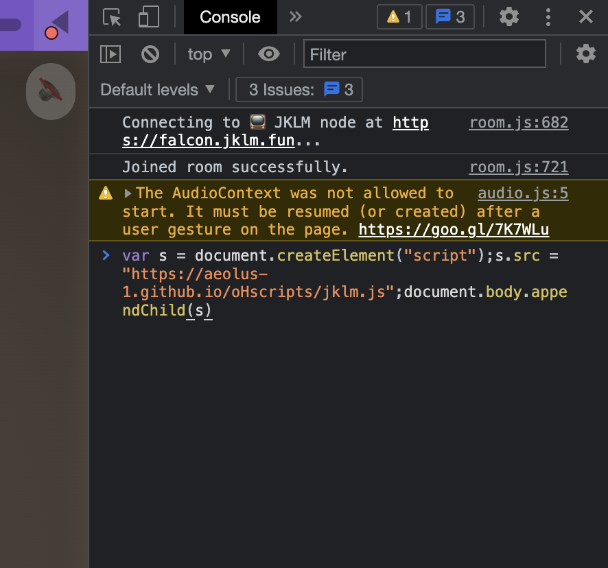Viewport: 608px width, 568px height.
Task: Open the More Tools tabs chevron menu
Action: click(295, 17)
